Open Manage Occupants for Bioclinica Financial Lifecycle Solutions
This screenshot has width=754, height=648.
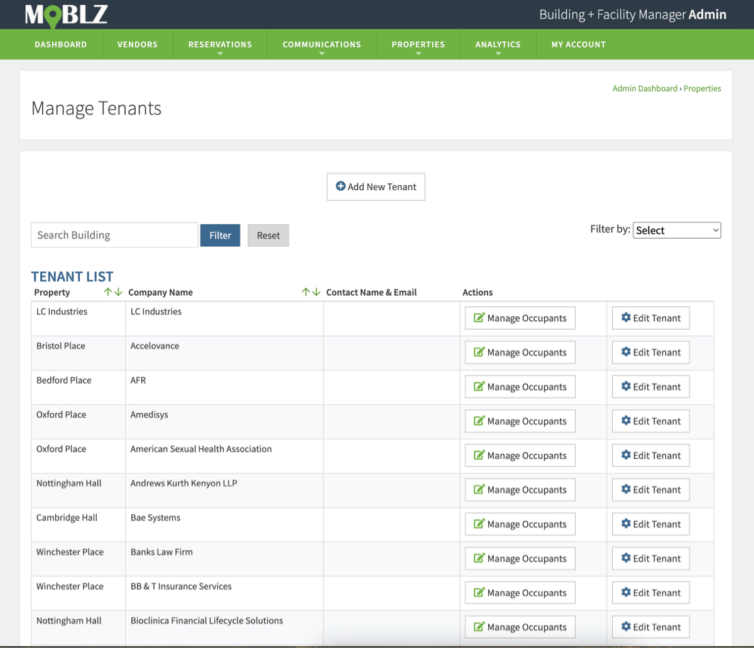[x=520, y=627]
